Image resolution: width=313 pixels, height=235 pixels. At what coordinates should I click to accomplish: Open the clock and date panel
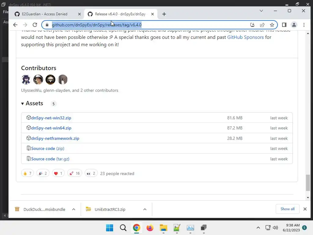(291, 228)
